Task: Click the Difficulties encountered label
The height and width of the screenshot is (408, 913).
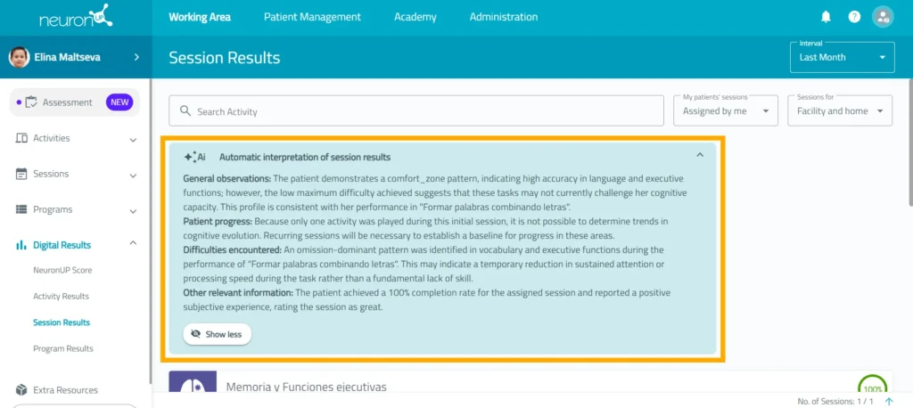Action: (233, 249)
